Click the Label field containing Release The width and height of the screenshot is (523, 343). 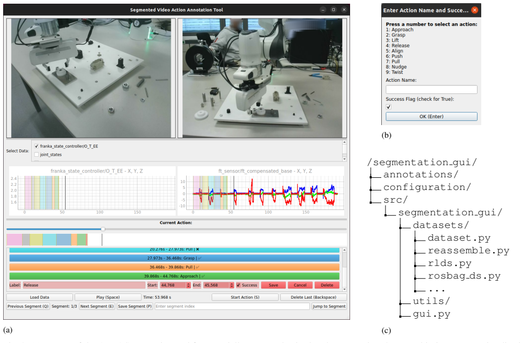pyautogui.click(x=84, y=285)
